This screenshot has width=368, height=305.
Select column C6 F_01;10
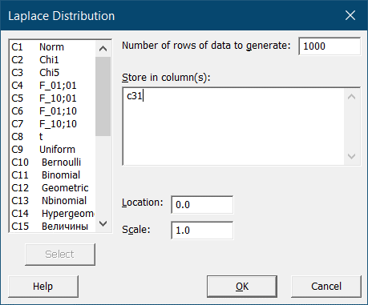tap(53, 111)
